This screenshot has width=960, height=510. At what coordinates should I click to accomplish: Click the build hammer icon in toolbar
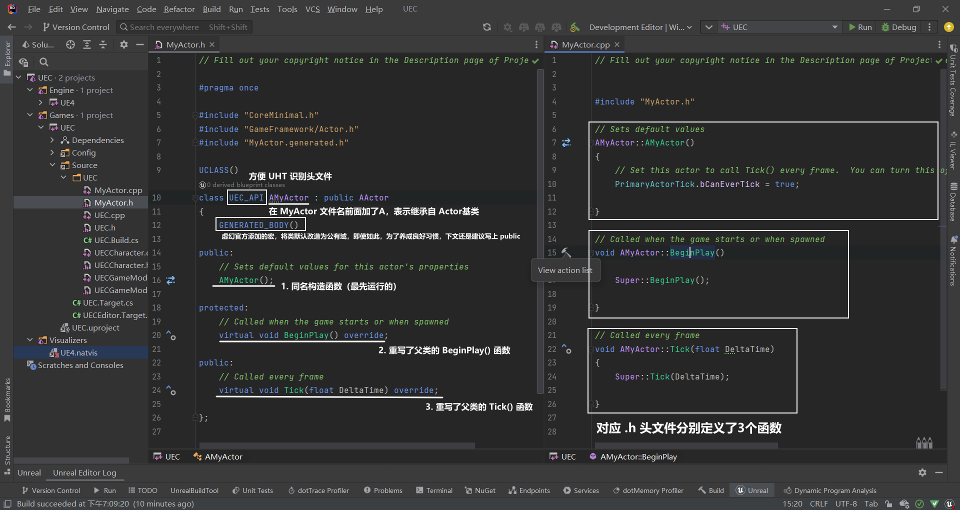[x=575, y=27]
